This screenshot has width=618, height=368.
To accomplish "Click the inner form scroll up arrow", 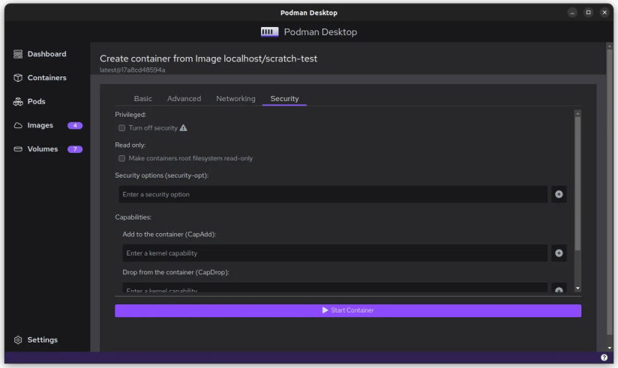I will (577, 113).
